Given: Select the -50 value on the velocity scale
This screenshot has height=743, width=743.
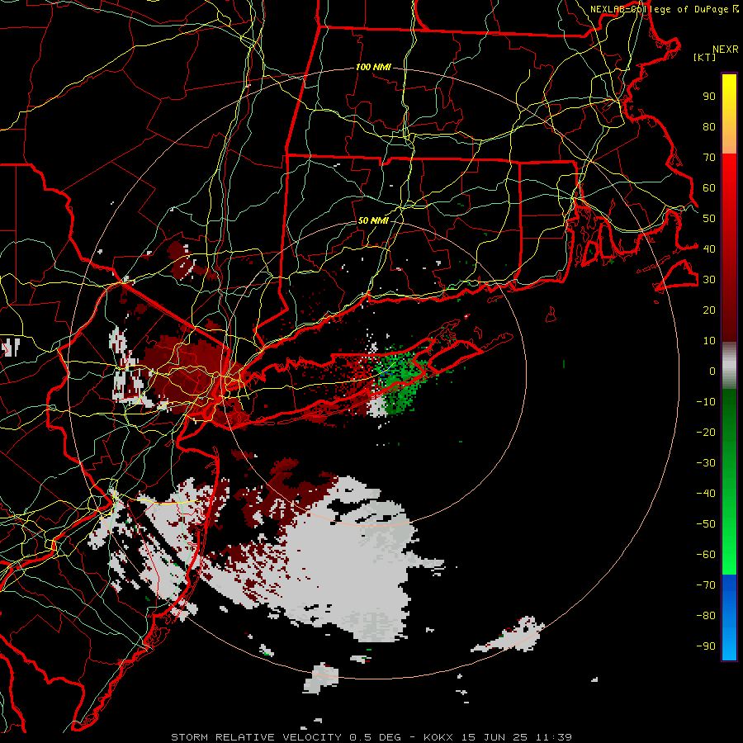Looking at the screenshot, I should [x=706, y=524].
